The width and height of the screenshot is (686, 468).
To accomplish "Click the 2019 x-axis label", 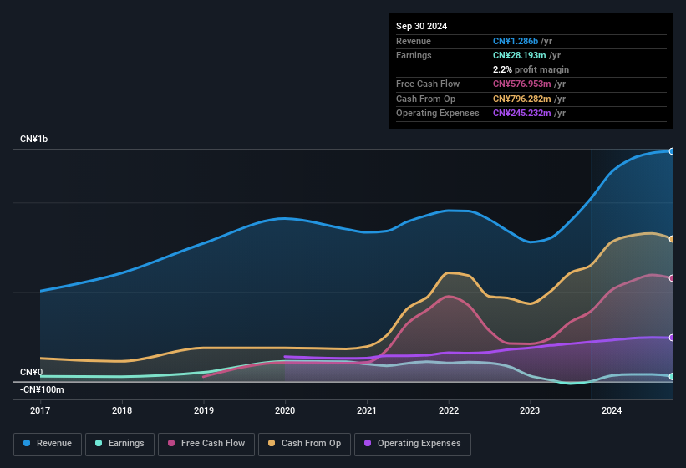I will (203, 410).
